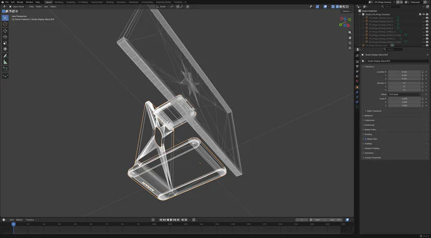This screenshot has width=431, height=238.
Task: Open the Scene properties tab
Action: coord(357,76)
